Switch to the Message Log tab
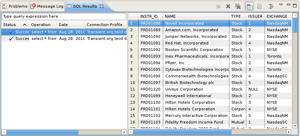This screenshot has width=300, height=136. tap(47, 6)
